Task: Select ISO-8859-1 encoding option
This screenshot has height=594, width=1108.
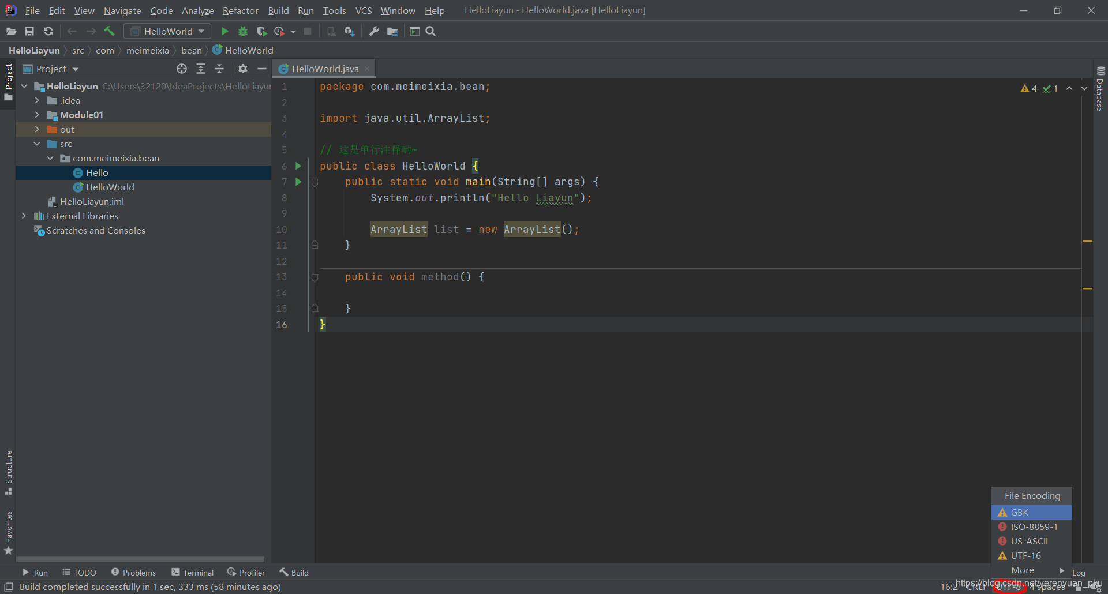Action: (1031, 527)
